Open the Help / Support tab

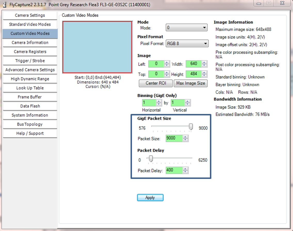[x=30, y=133]
